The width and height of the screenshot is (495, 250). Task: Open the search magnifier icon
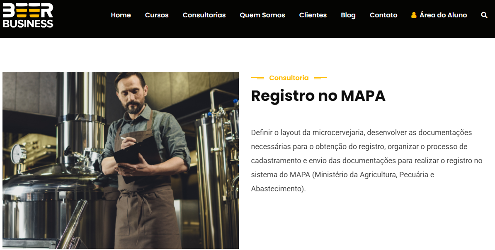pos(484,15)
